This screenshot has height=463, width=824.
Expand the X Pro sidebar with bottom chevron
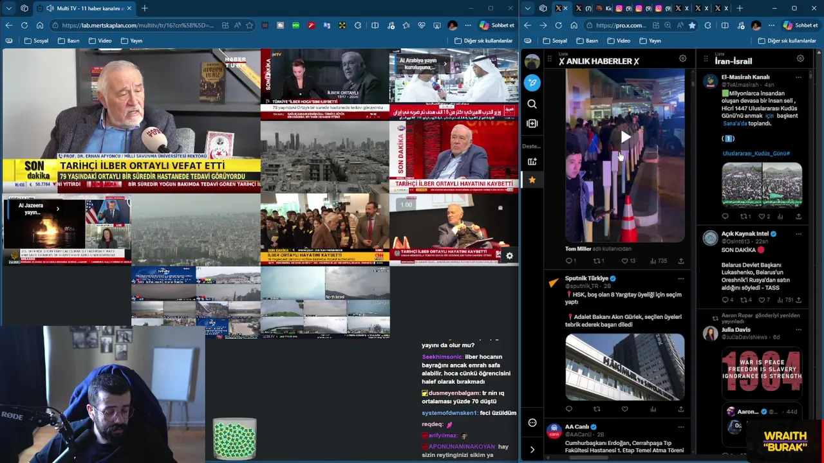(x=532, y=449)
